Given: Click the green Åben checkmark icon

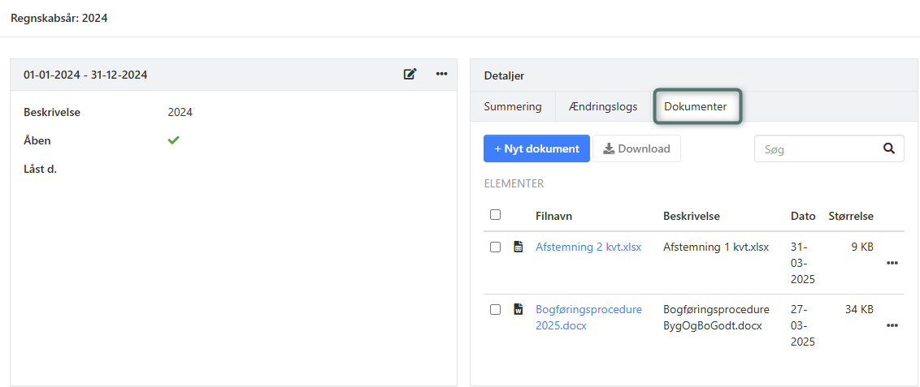Looking at the screenshot, I should point(173,140).
